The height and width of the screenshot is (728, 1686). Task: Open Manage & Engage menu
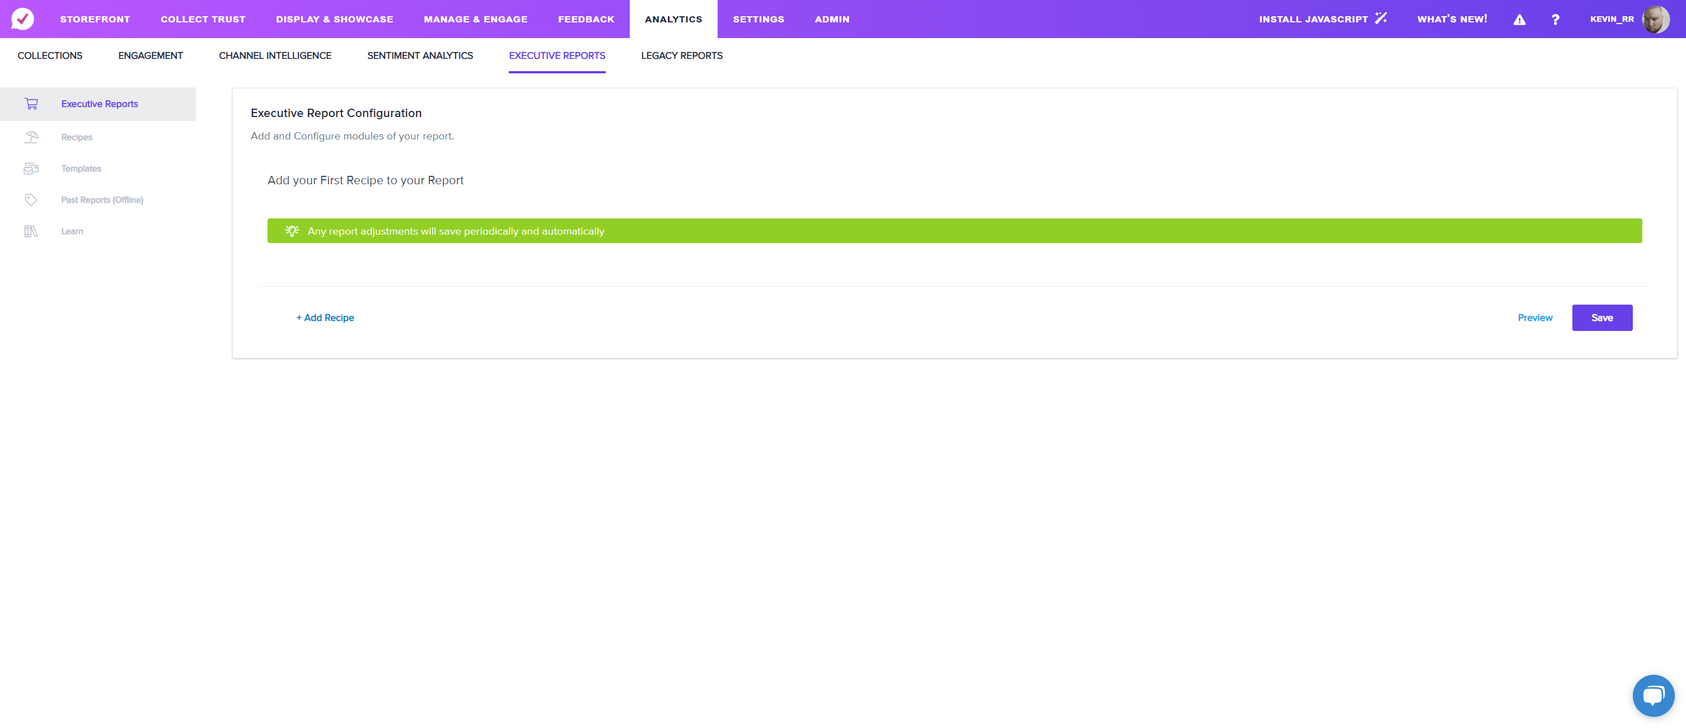[x=475, y=19]
